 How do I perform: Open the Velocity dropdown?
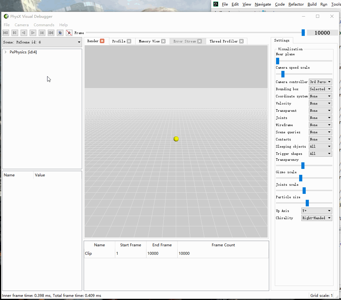tap(320, 103)
